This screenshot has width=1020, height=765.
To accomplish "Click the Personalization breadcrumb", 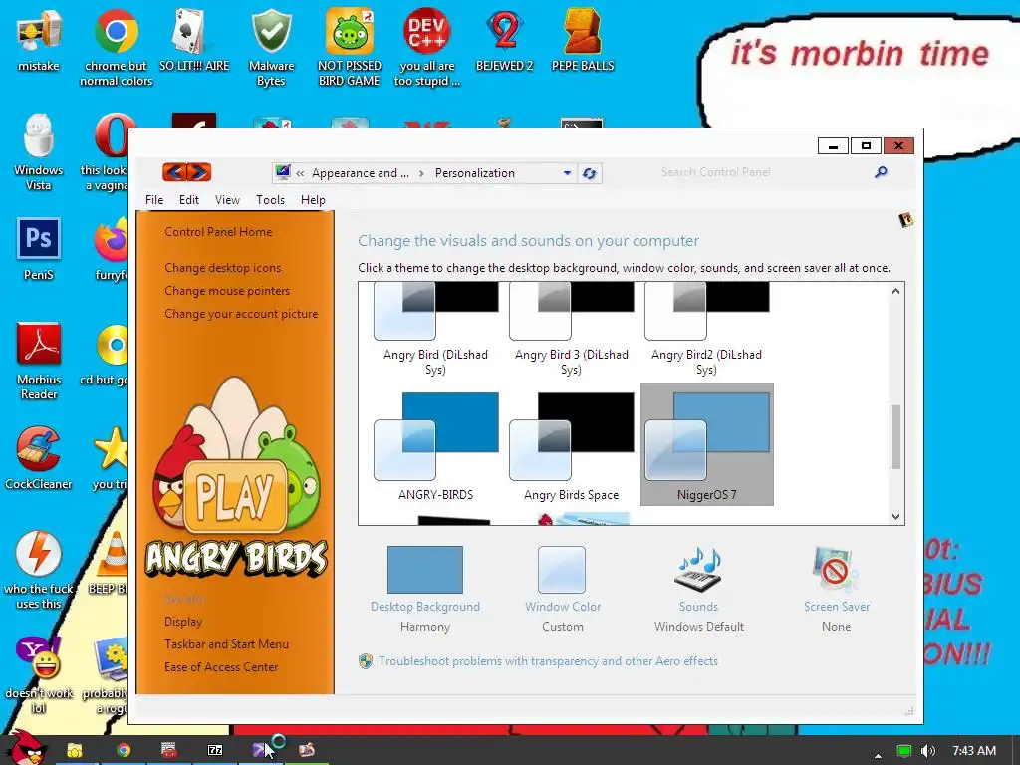I will (475, 173).
